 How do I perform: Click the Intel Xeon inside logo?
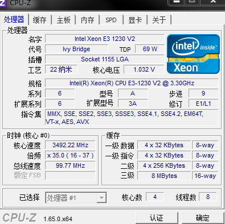(x=193, y=54)
